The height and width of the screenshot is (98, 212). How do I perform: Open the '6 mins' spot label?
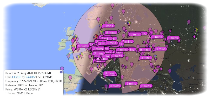146,86
